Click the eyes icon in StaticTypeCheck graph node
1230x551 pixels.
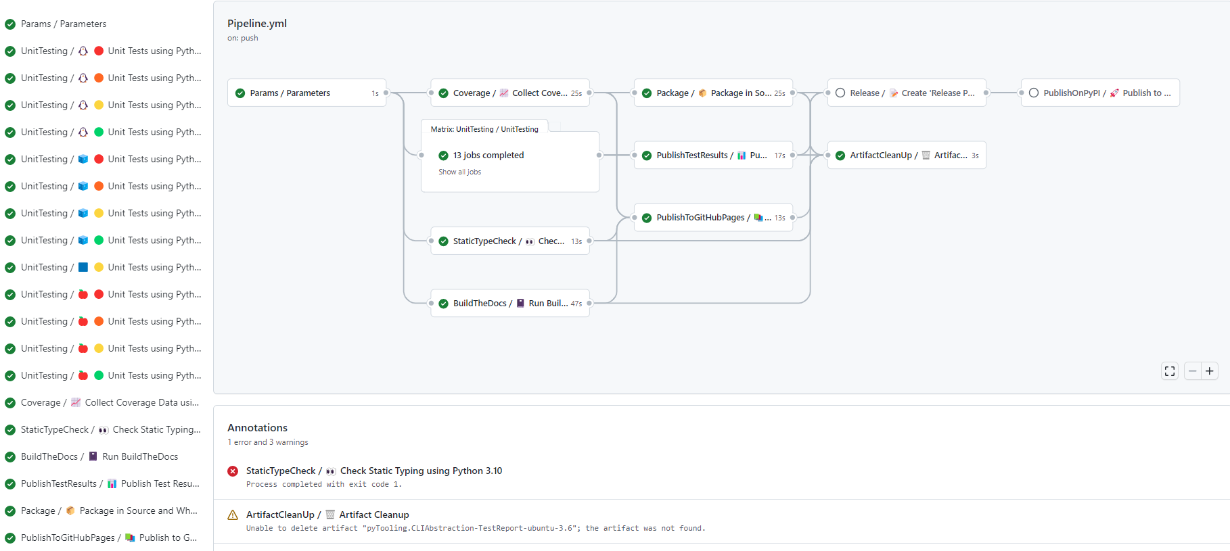pyautogui.click(x=530, y=241)
